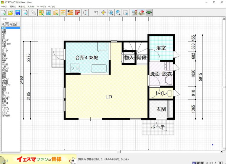226x164 pixels.
Task: Select the arrow pointer tool
Action: [x=34, y=13]
